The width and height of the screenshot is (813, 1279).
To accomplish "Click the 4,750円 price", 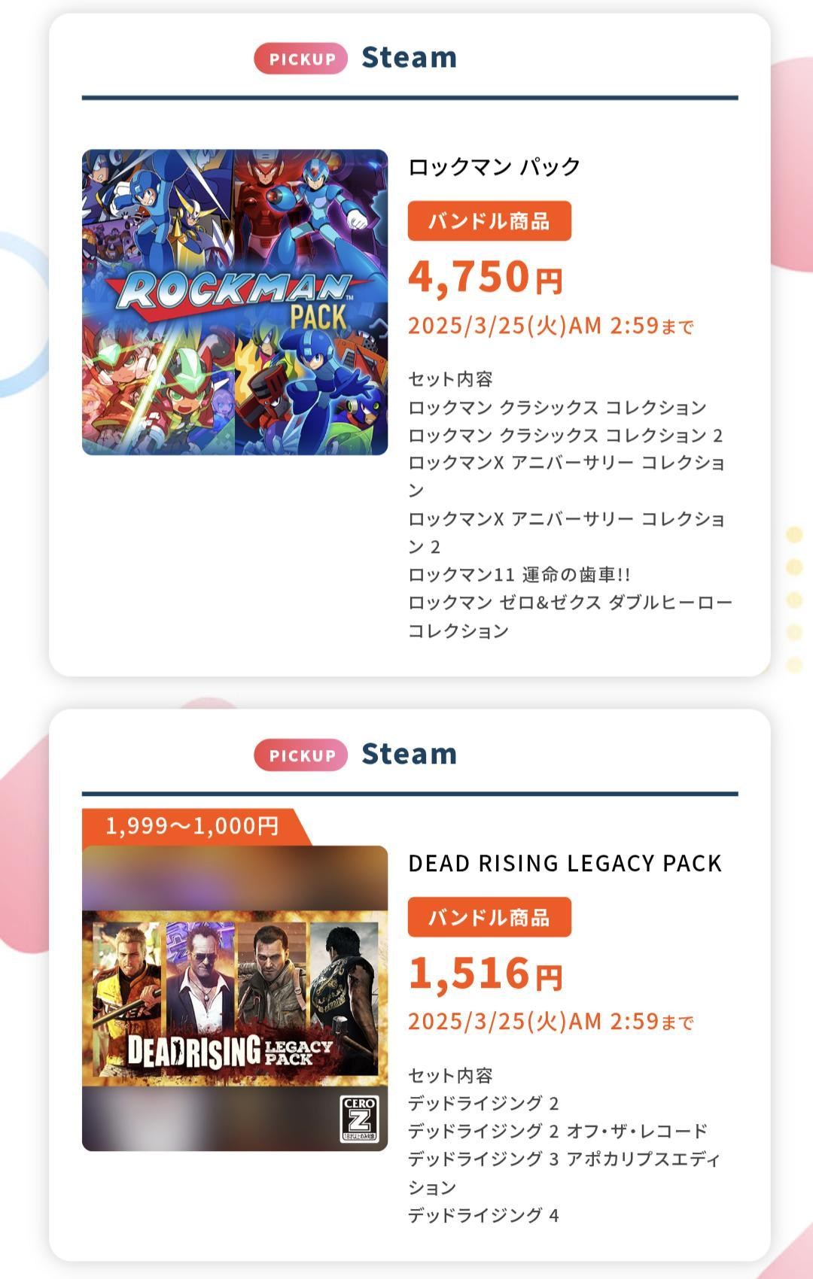I will click(486, 277).
